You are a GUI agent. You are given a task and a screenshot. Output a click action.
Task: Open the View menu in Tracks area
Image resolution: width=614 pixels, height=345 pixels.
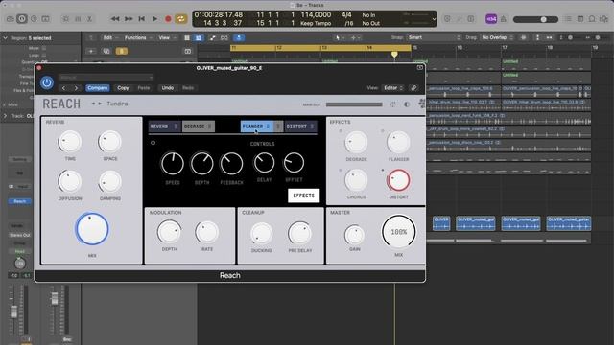(x=166, y=38)
